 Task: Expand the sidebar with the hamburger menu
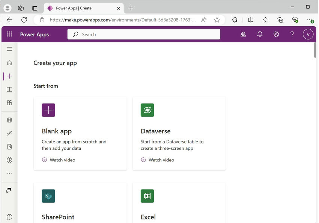pyautogui.click(x=9, y=49)
